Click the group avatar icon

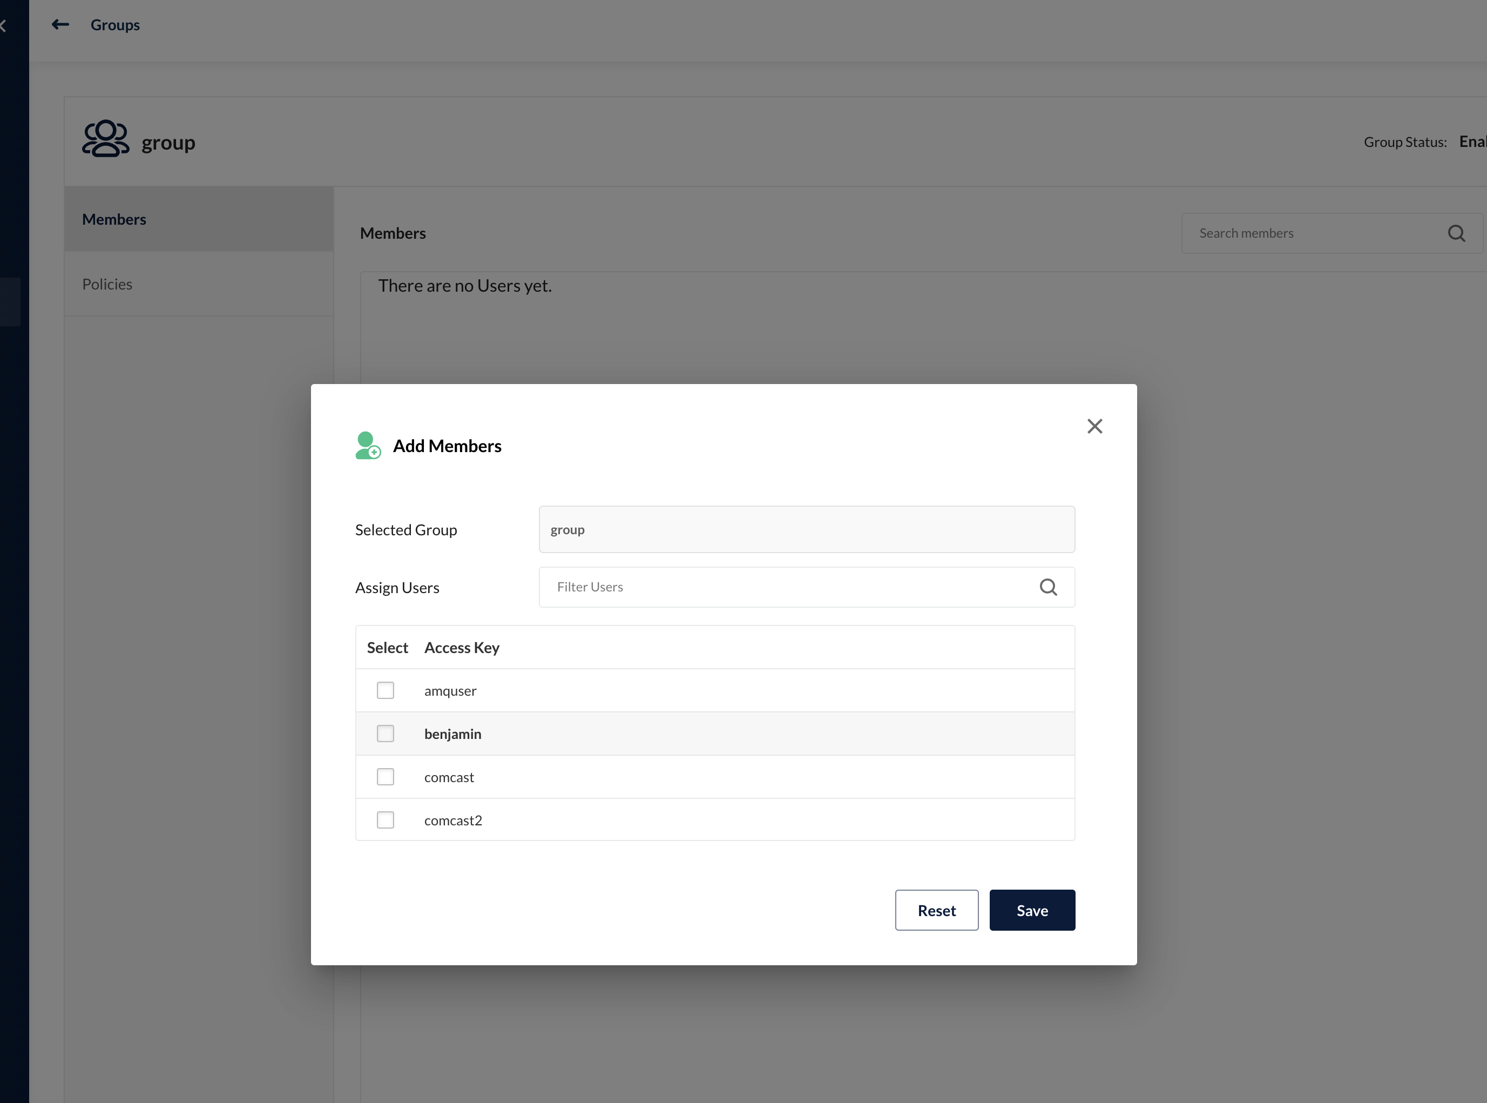point(105,139)
